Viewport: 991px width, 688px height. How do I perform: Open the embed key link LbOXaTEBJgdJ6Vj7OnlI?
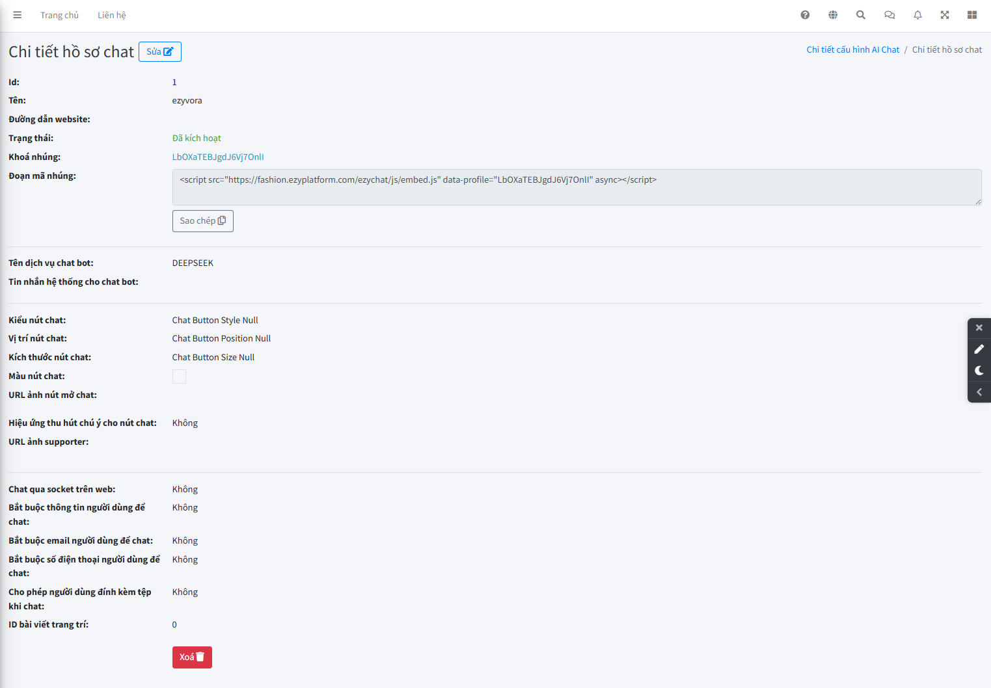pos(218,157)
